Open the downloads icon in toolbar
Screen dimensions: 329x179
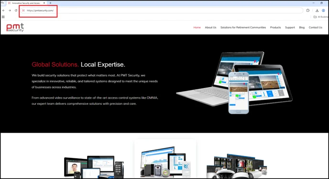coord(317,11)
